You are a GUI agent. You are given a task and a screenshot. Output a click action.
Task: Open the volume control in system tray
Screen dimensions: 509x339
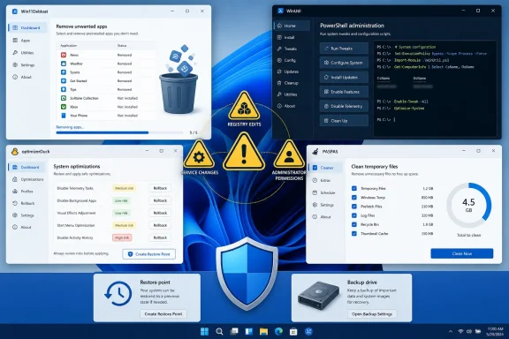tap(469, 332)
